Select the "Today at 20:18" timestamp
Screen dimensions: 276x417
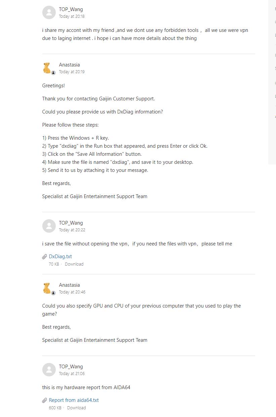[72, 16]
